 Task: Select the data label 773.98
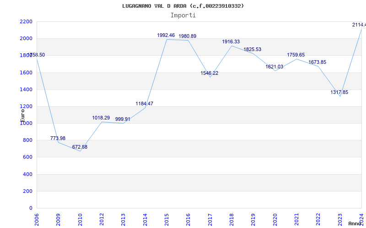(58, 139)
